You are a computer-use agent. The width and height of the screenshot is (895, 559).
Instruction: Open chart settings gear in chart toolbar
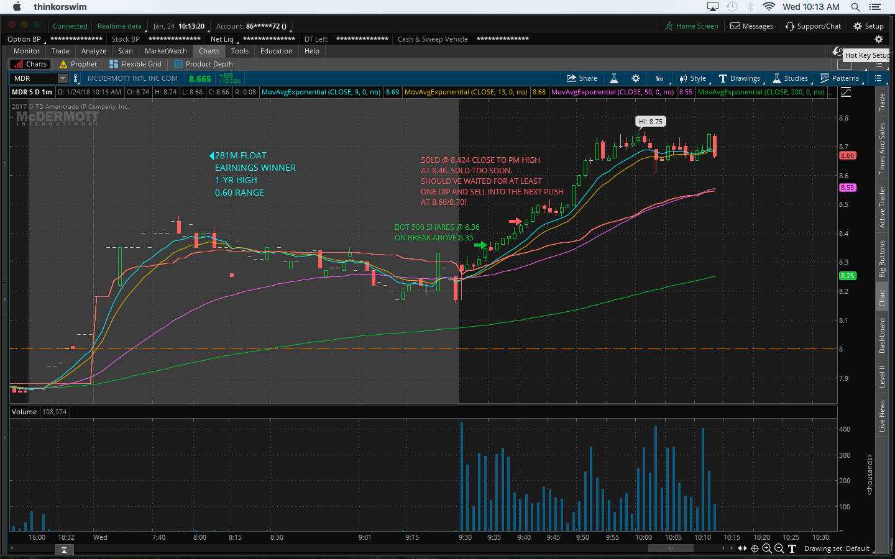click(635, 78)
